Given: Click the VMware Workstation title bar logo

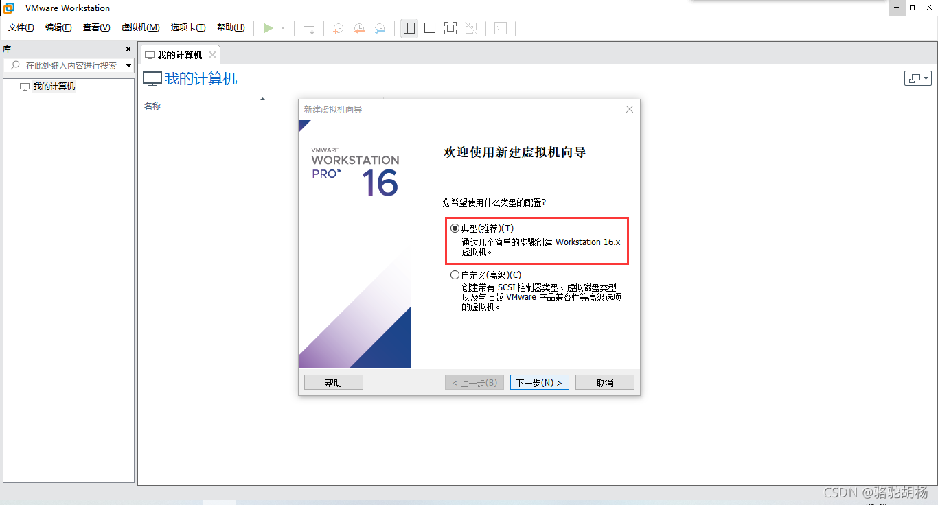Looking at the screenshot, I should 9,8.
